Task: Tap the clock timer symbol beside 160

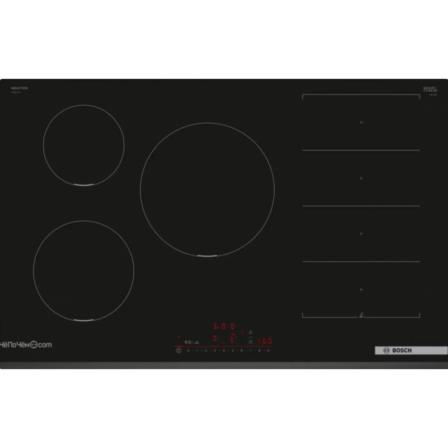Action: [250, 342]
